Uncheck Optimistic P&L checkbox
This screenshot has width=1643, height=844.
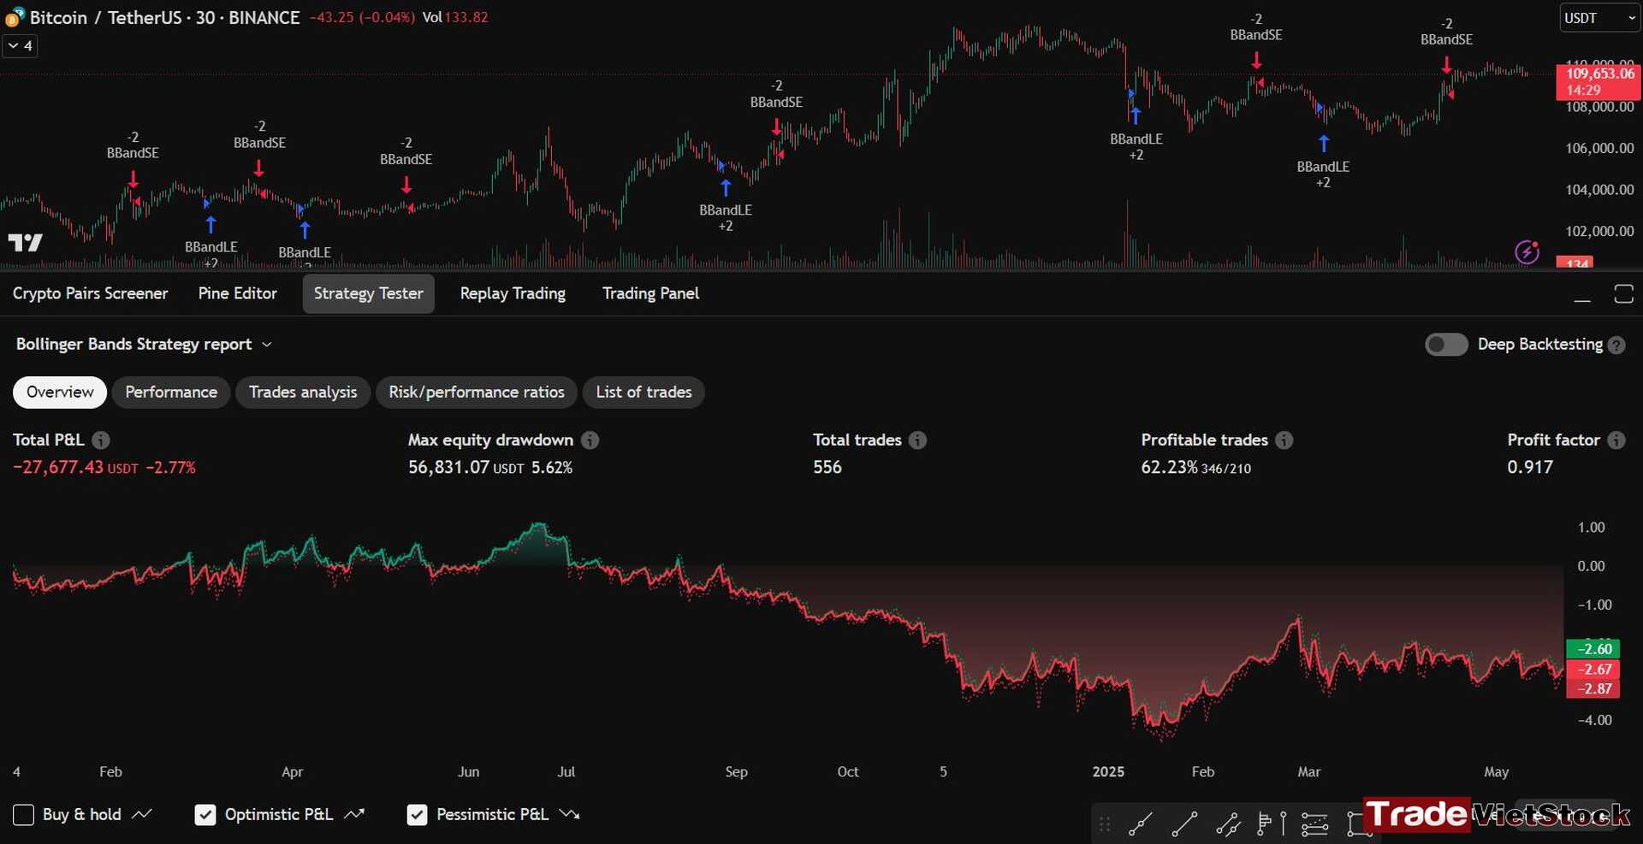coord(205,815)
